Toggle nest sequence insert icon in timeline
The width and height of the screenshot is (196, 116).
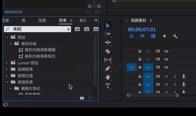[x=131, y=36]
